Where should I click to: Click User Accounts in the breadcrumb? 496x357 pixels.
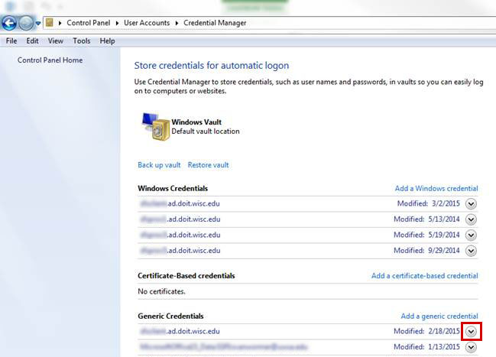(x=147, y=23)
